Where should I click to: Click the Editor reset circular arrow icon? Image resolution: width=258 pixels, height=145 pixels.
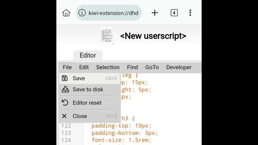(65, 103)
